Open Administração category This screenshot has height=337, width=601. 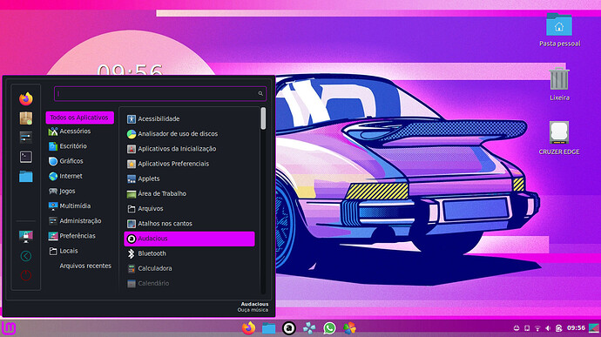coord(80,221)
